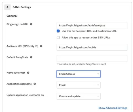
Task: Click Show Advanced Settings link
Action: point(113,108)
